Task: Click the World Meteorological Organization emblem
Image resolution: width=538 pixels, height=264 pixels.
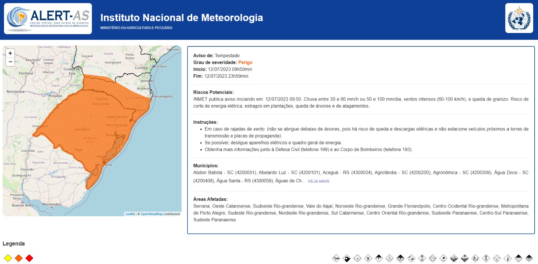Action: (x=519, y=18)
